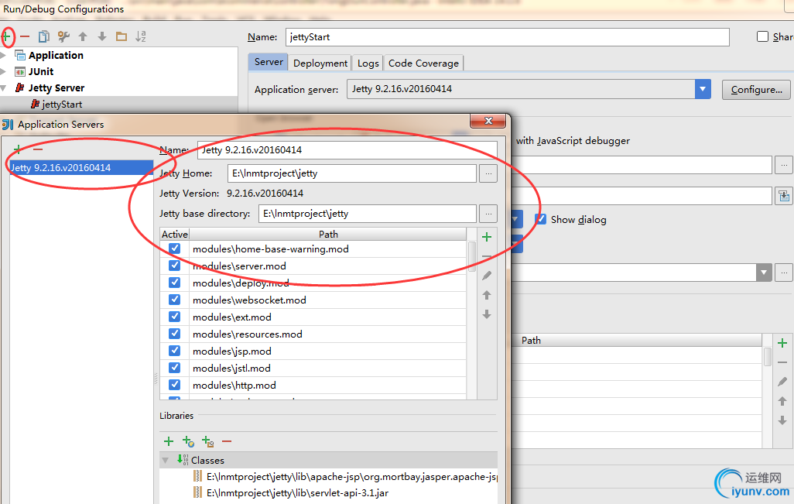Add application server plus icon
Viewport: 794px width, 504px height.
coord(18,149)
